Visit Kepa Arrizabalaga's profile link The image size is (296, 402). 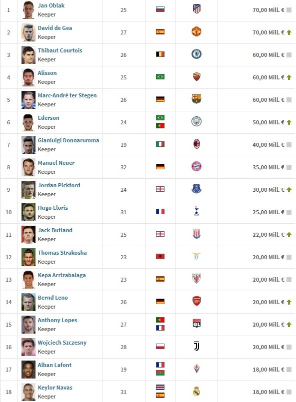point(61,275)
